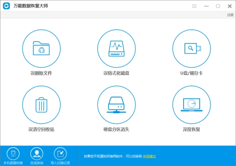236x166 pixels.
Task: Switch to 向导模式 wizard mode link
Action: coord(149,156)
